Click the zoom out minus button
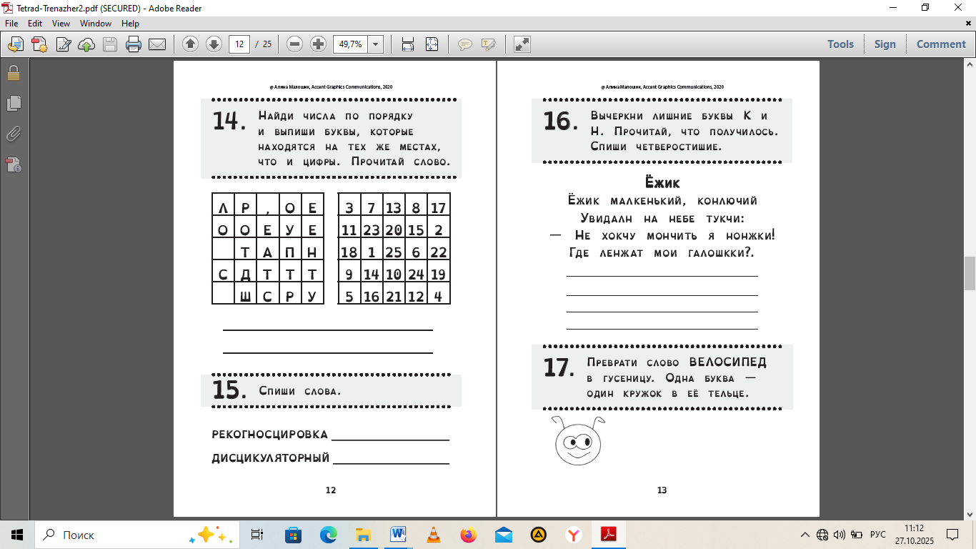This screenshot has width=976, height=549. pos(294,44)
